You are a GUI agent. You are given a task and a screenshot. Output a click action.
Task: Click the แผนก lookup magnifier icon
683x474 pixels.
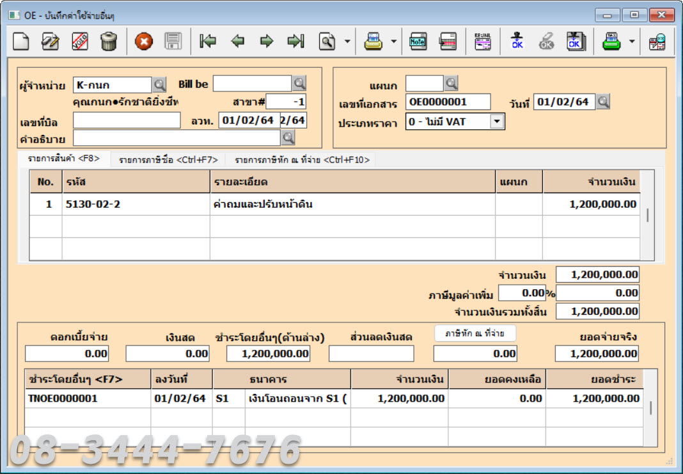(x=451, y=83)
